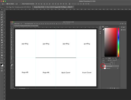Activate the Clone Stamp tool
Viewport: 131px width, 100px height.
[x=2, y=30]
